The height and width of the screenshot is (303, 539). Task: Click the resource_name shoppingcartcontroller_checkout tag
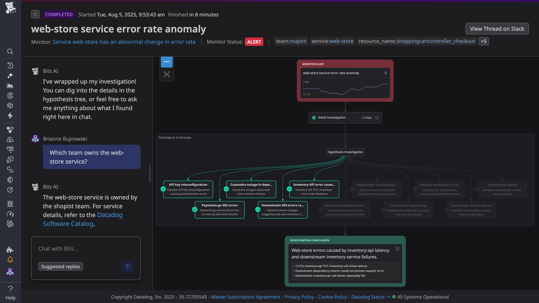pyautogui.click(x=417, y=41)
